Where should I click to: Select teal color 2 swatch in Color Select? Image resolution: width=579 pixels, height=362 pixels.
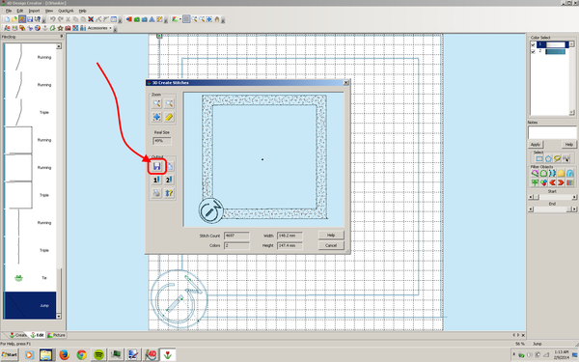tap(556, 51)
